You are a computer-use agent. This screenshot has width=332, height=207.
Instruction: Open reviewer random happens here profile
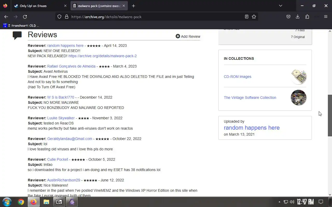(x=65, y=46)
